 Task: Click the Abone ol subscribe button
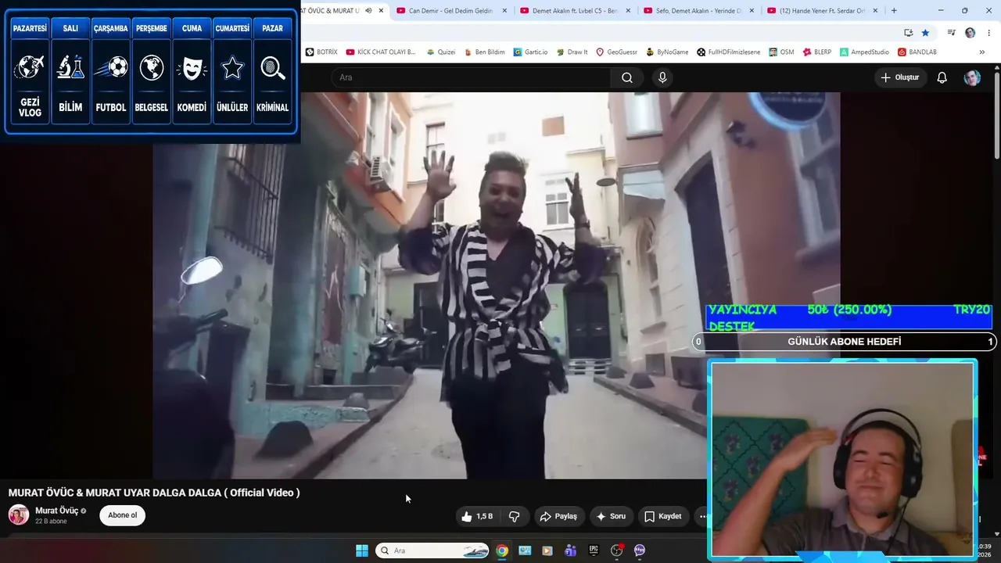tap(122, 515)
